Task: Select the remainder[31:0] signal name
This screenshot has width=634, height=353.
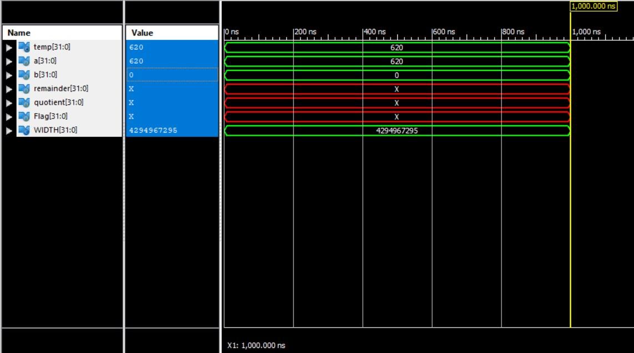Action: click(60, 88)
